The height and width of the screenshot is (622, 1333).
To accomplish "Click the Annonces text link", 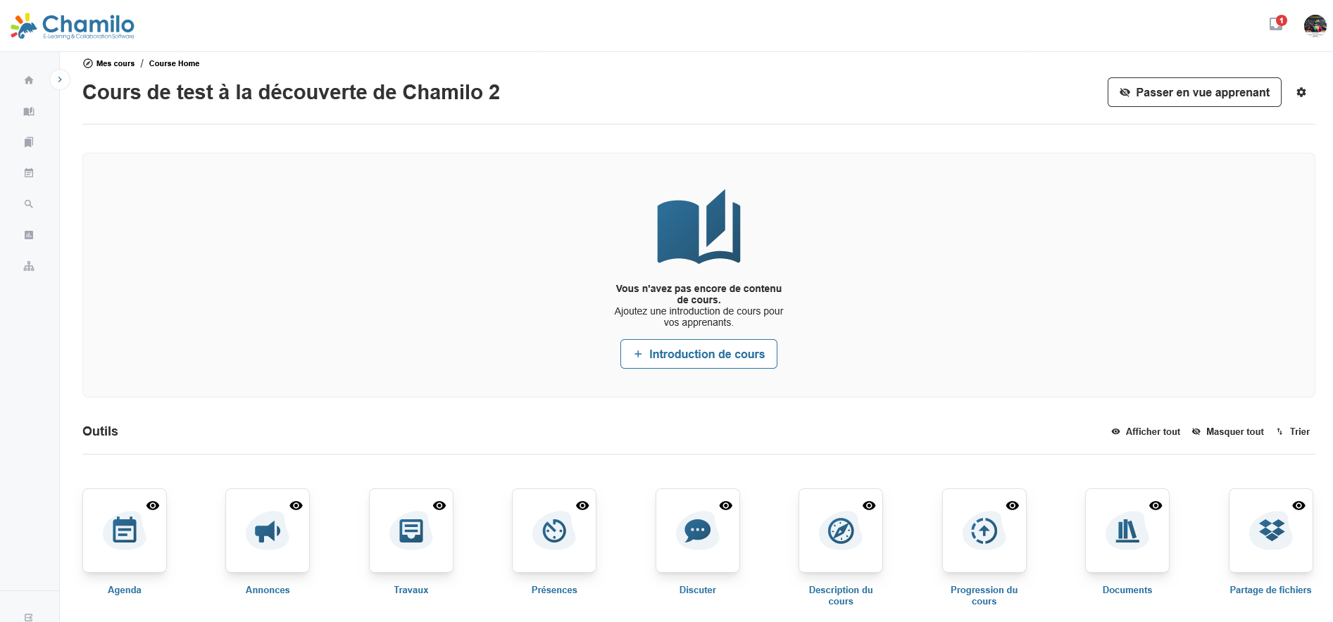I will click(268, 590).
